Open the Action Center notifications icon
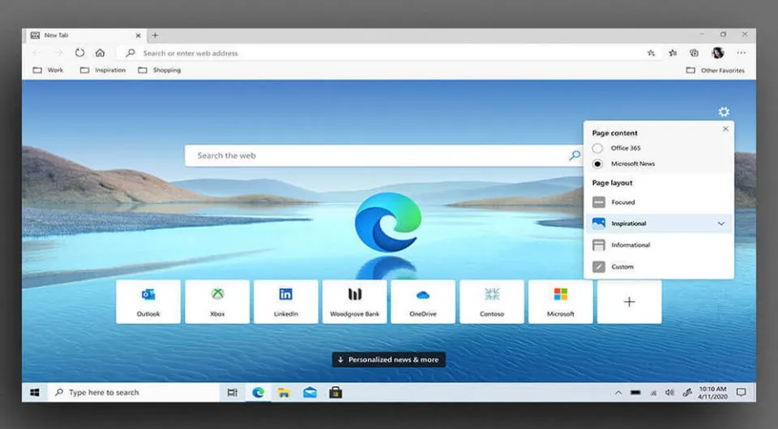 coord(742,393)
